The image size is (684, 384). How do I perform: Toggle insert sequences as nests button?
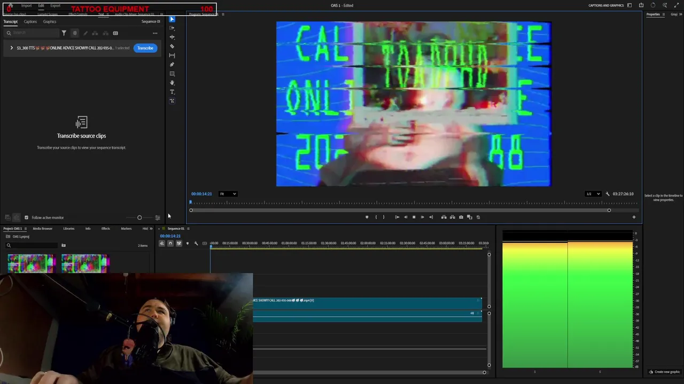pyautogui.click(x=162, y=243)
